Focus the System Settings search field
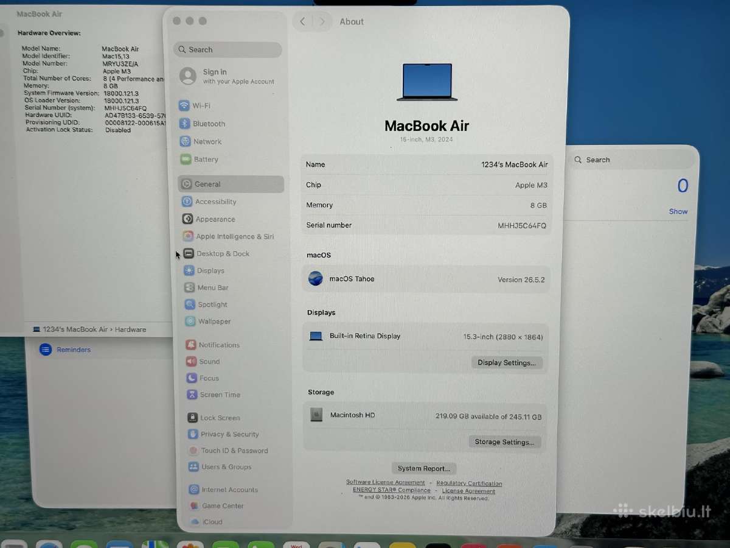 click(x=228, y=49)
